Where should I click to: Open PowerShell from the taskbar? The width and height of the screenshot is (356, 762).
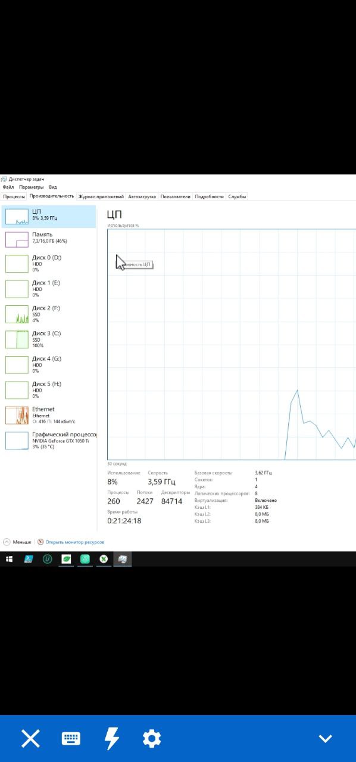click(28, 559)
